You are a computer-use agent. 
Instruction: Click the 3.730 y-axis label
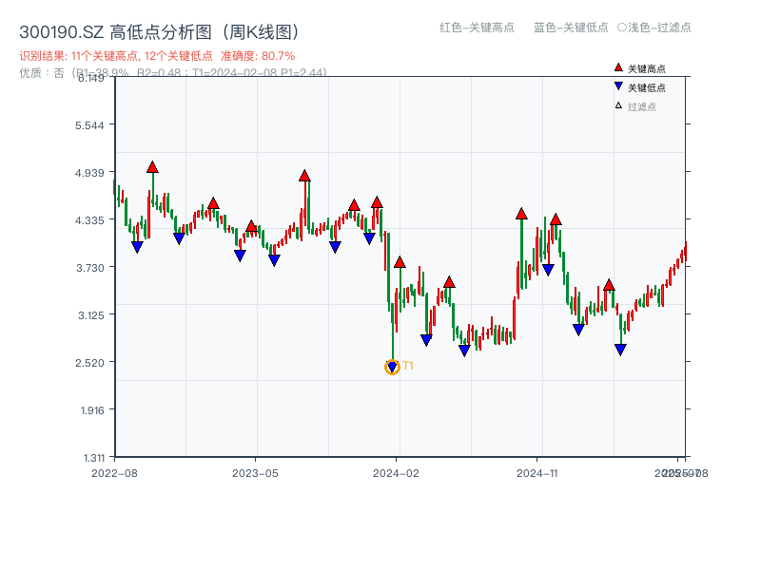click(89, 268)
